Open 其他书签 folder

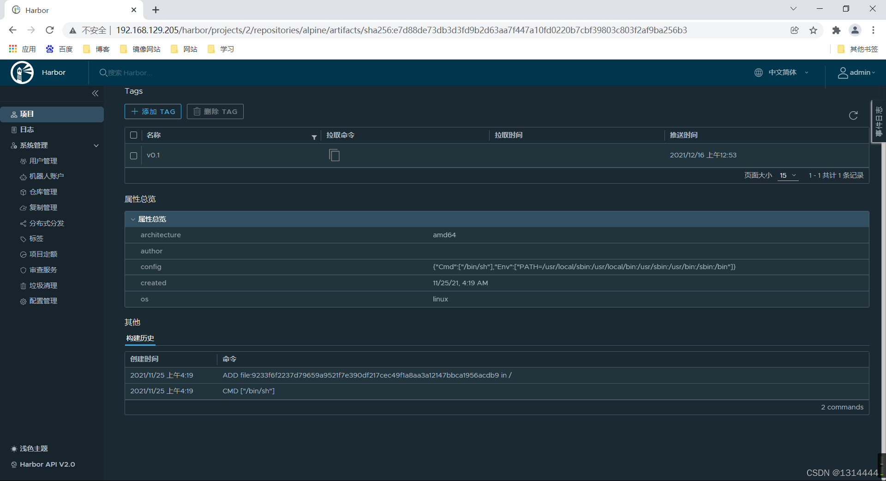858,49
